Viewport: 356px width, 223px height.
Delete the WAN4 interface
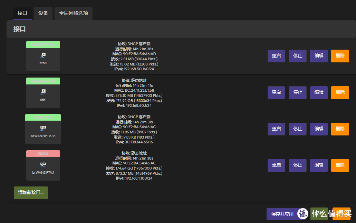(x=340, y=165)
